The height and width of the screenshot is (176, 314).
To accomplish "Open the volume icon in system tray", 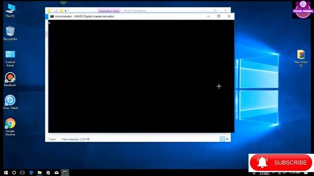I will click(284, 173).
